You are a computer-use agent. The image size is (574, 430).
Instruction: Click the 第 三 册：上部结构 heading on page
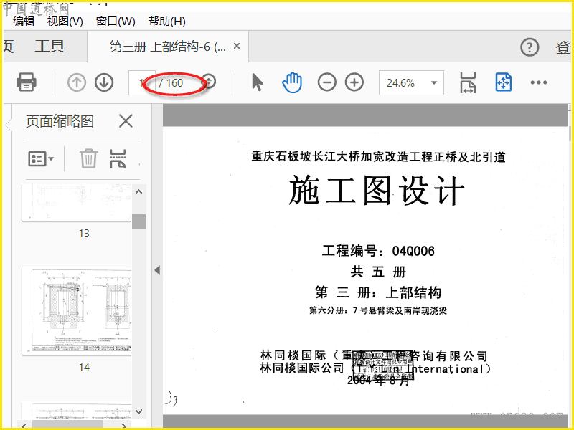tap(378, 292)
